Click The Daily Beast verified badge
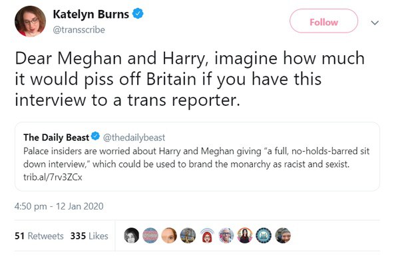 tap(96, 136)
